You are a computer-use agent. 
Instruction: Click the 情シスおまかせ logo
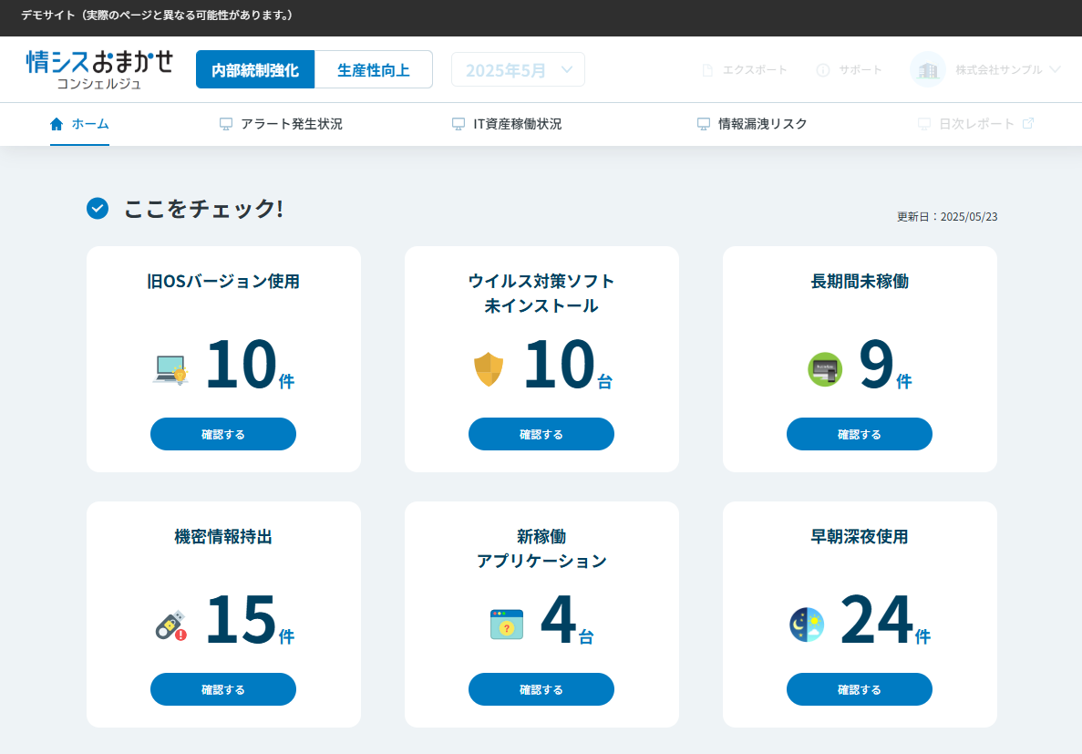(99, 69)
